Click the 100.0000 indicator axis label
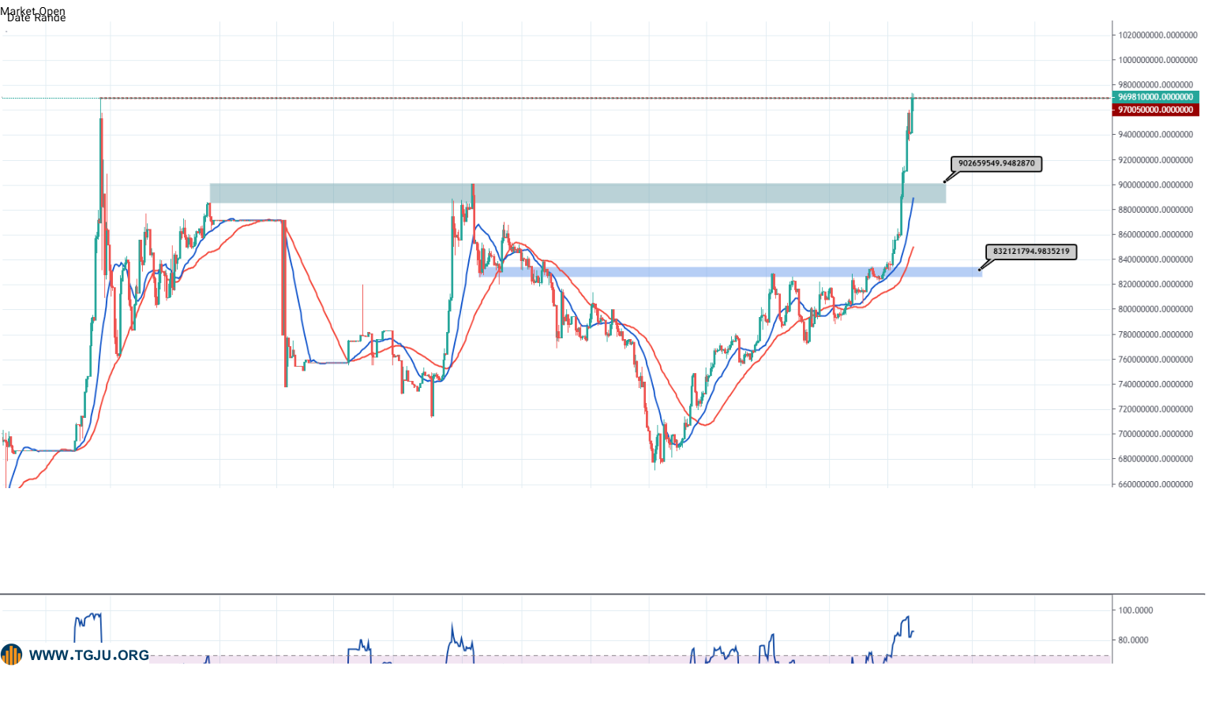Viewport: 1219px width, 705px height. click(1135, 610)
